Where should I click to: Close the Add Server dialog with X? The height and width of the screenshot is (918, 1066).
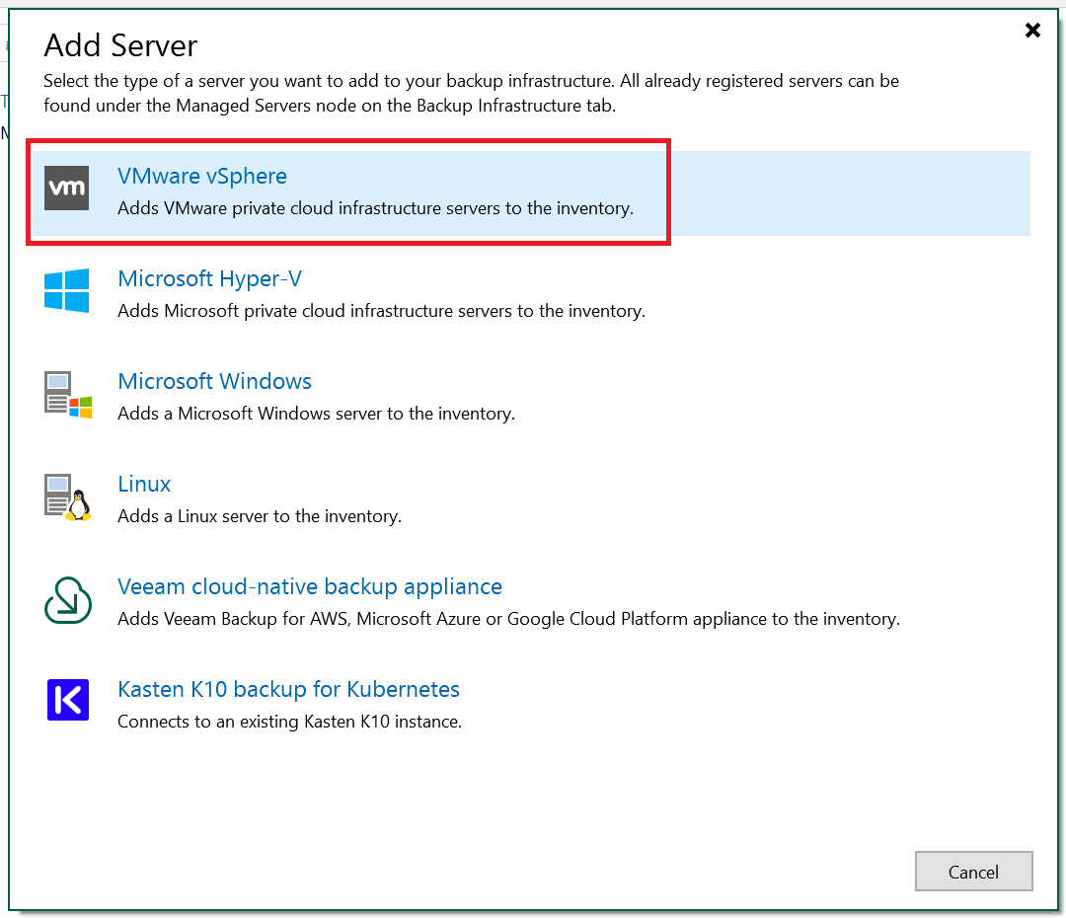[1032, 30]
